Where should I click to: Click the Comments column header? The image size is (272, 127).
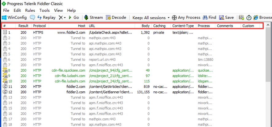pos(228,26)
